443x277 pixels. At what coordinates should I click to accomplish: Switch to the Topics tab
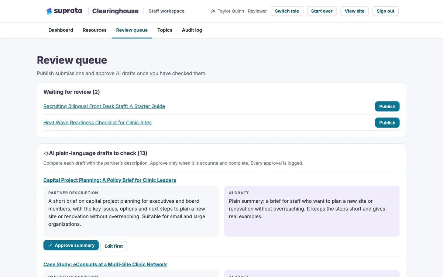tap(165, 30)
